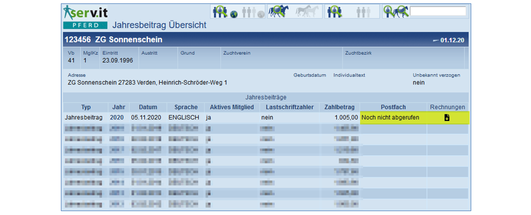This screenshot has height=215, width=531.
Task: Open the 2020 year link
Action: (x=116, y=118)
